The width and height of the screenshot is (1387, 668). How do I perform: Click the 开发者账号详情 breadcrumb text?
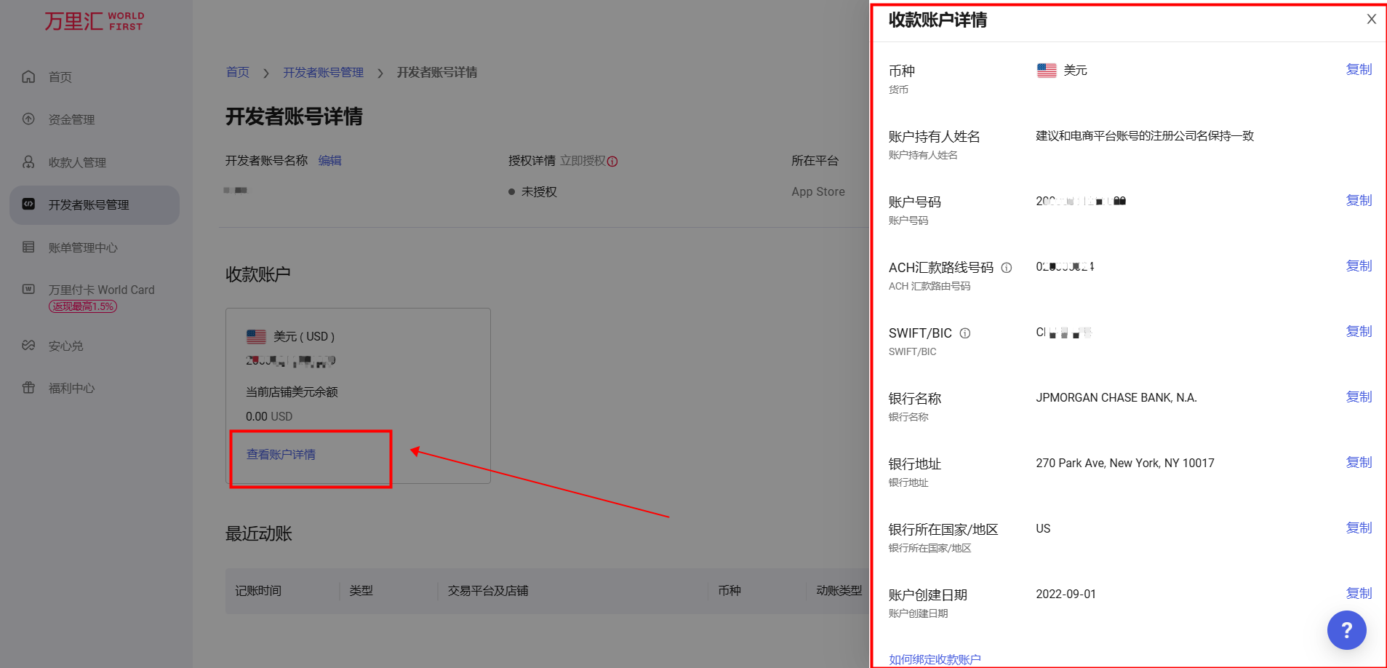click(x=437, y=72)
